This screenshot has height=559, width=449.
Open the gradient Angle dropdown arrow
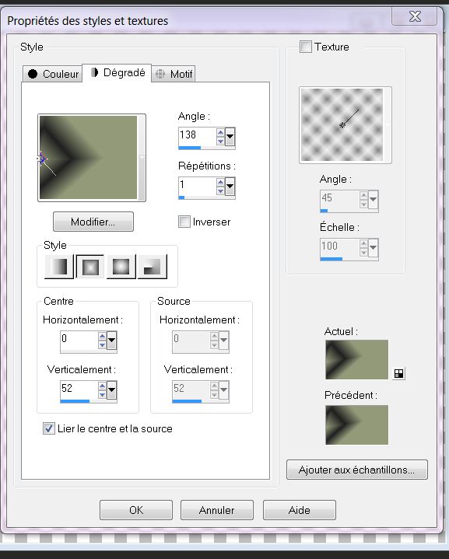[230, 137]
